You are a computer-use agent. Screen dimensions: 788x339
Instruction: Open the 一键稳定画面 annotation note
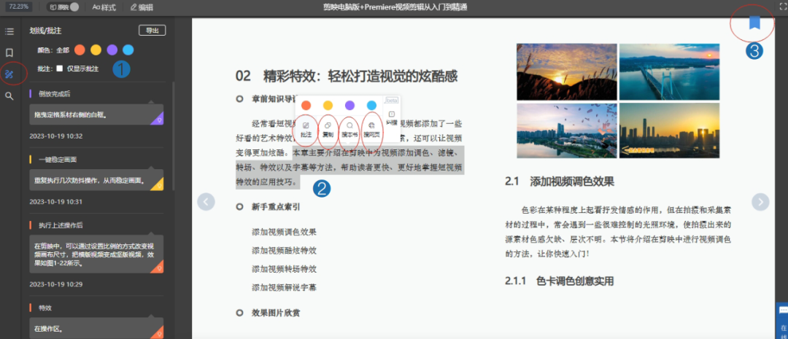(100, 179)
